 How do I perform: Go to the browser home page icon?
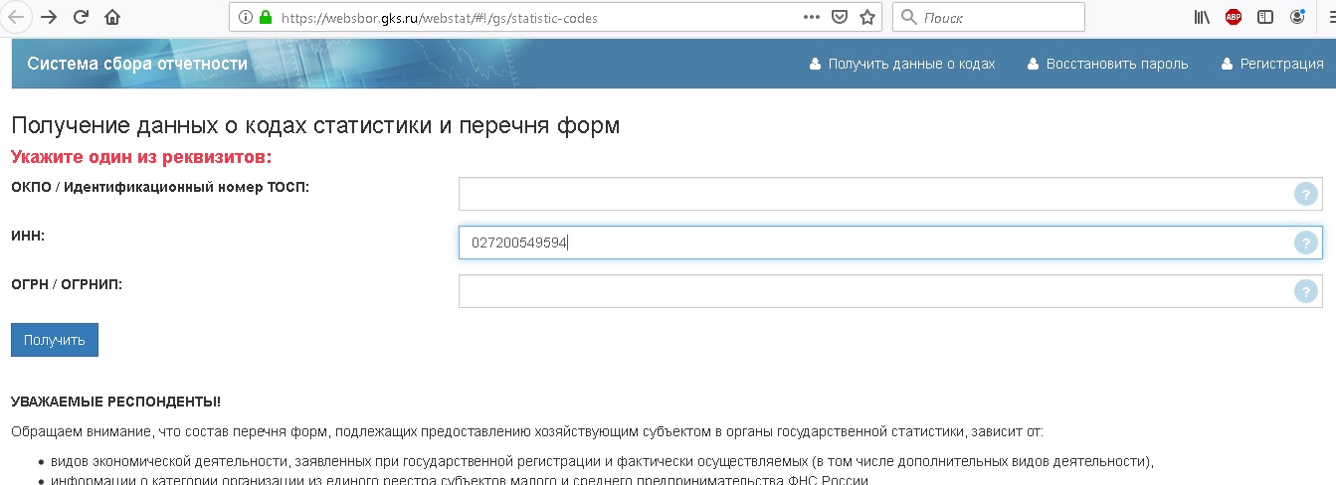tap(112, 17)
